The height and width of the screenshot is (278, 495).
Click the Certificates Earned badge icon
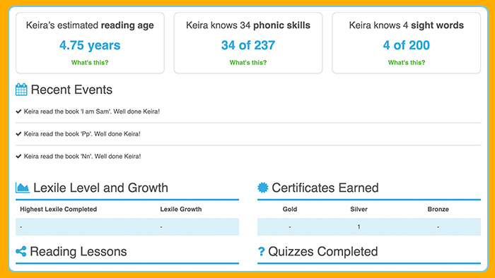[262, 188]
